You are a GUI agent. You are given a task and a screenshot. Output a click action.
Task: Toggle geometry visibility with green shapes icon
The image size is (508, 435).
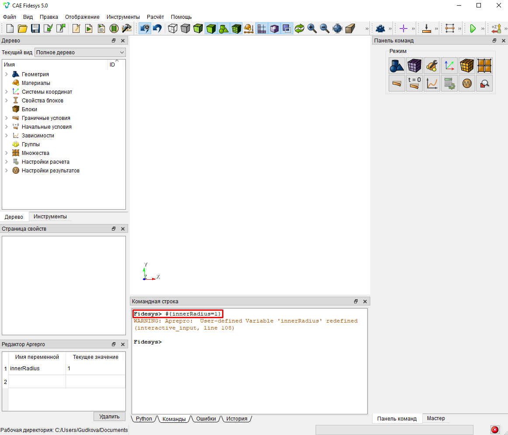223,28
